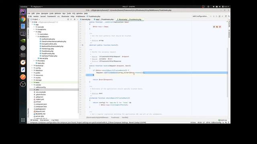Switch to the Kernel.php editor tab

click(85, 20)
